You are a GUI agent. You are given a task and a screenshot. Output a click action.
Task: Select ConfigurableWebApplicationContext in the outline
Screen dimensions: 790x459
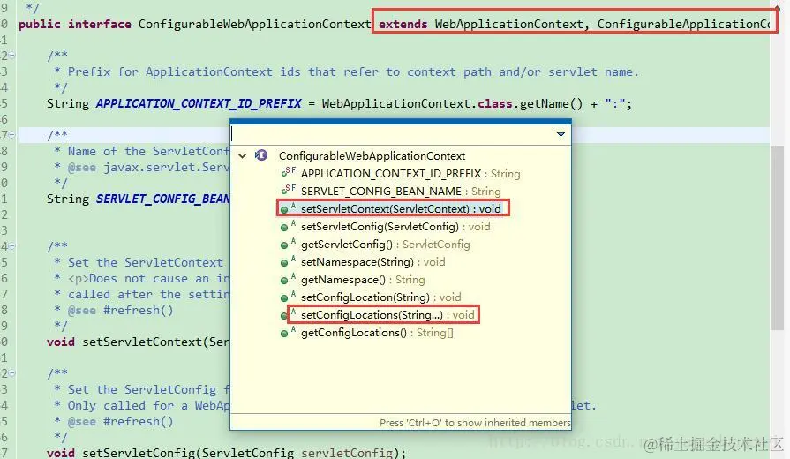pyautogui.click(x=372, y=155)
